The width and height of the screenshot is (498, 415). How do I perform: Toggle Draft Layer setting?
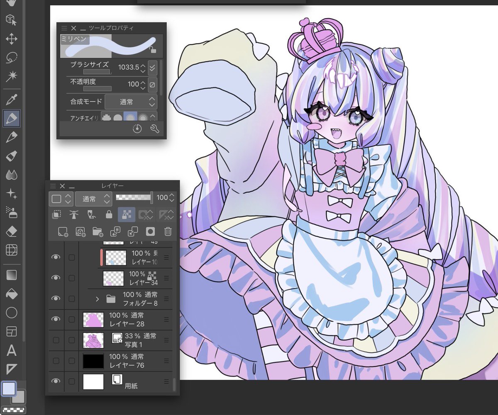click(x=91, y=214)
